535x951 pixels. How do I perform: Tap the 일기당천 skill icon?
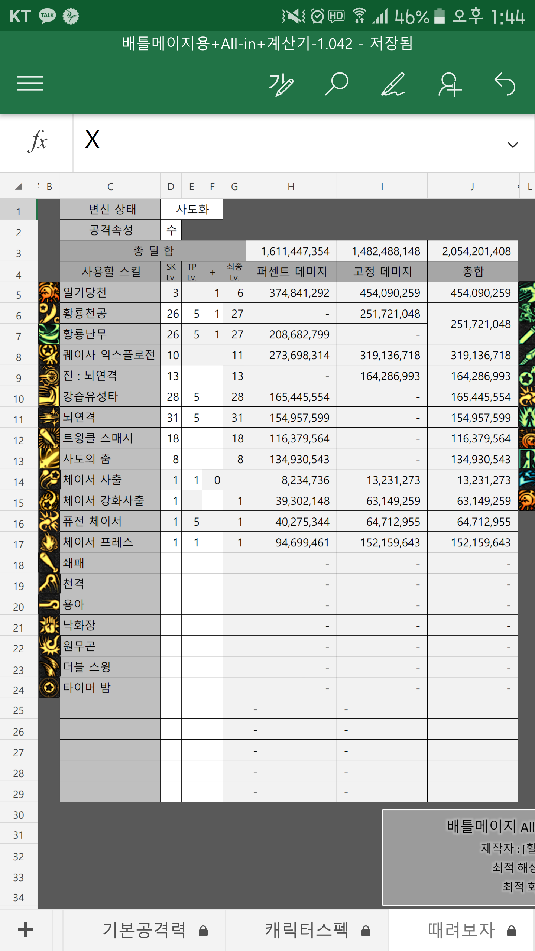(x=49, y=292)
